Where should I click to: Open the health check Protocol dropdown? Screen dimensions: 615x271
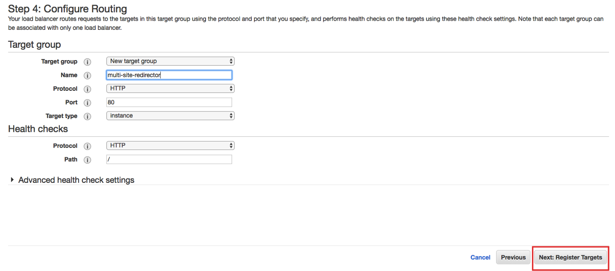click(170, 146)
